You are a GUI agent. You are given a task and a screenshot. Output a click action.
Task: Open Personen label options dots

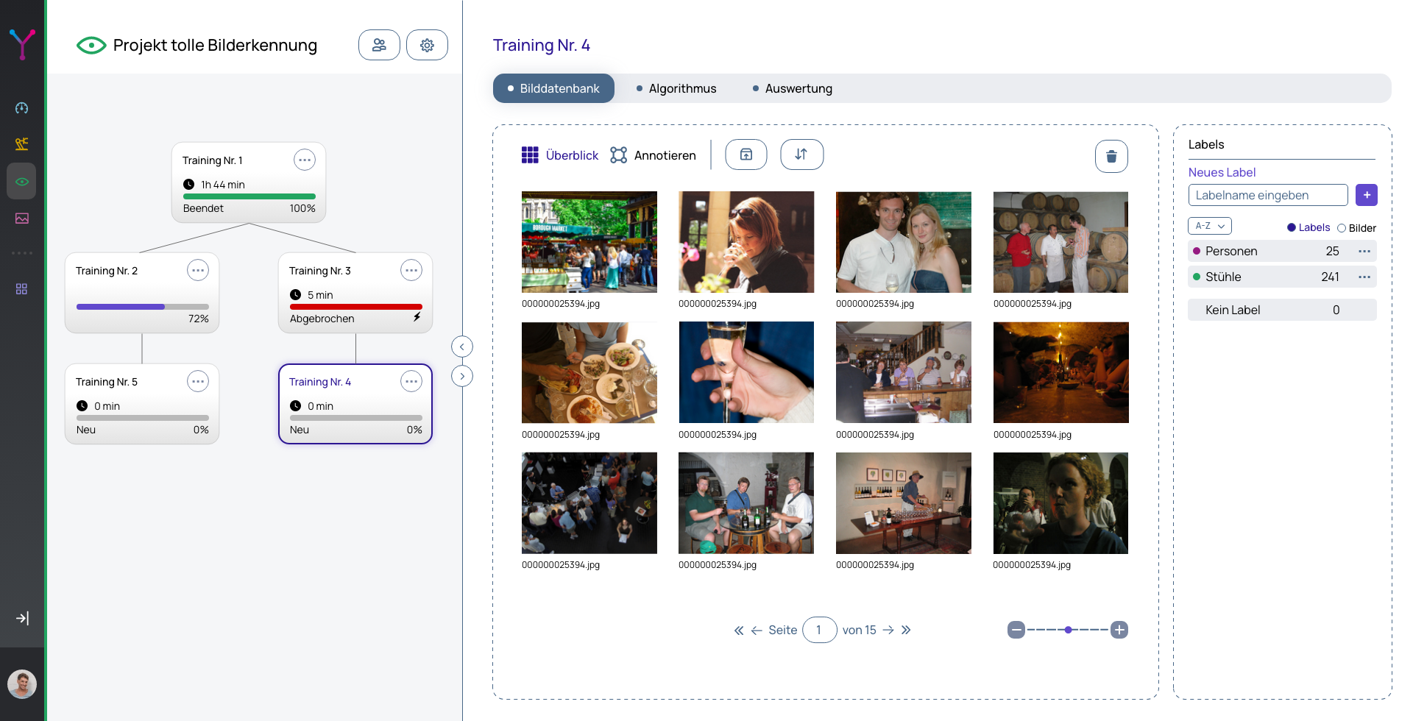[x=1364, y=251]
